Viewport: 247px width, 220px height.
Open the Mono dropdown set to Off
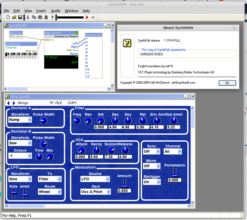pos(152,166)
